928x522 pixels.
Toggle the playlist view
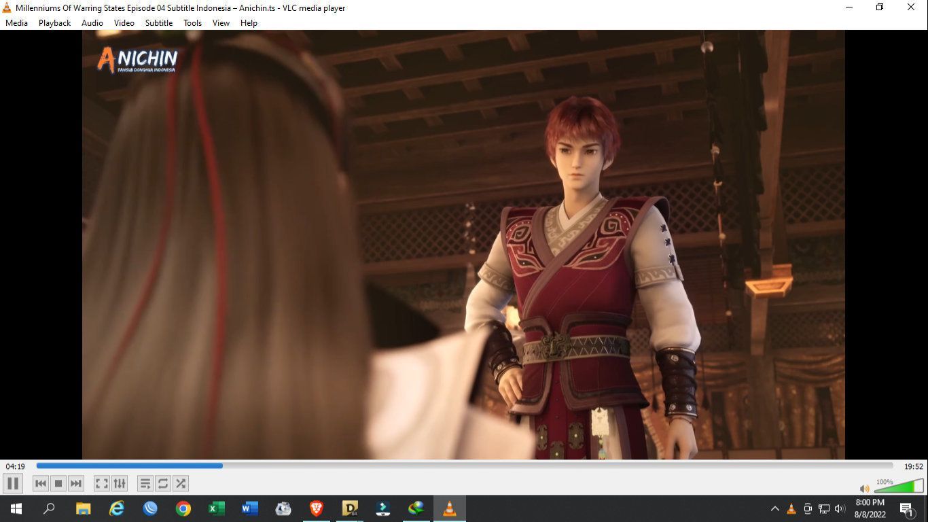point(145,483)
